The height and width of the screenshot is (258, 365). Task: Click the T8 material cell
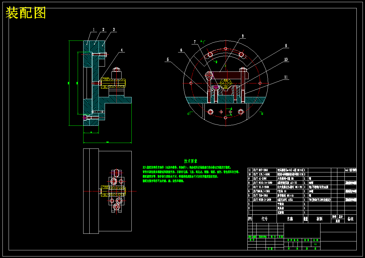(x=320, y=200)
